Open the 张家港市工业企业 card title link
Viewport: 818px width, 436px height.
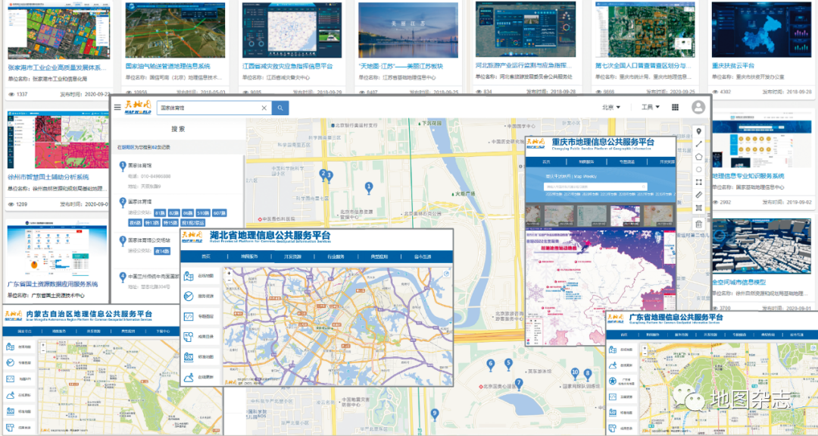[x=58, y=68]
